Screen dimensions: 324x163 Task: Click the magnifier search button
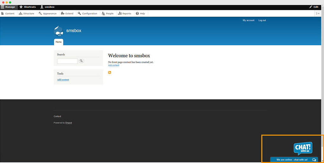81,61
